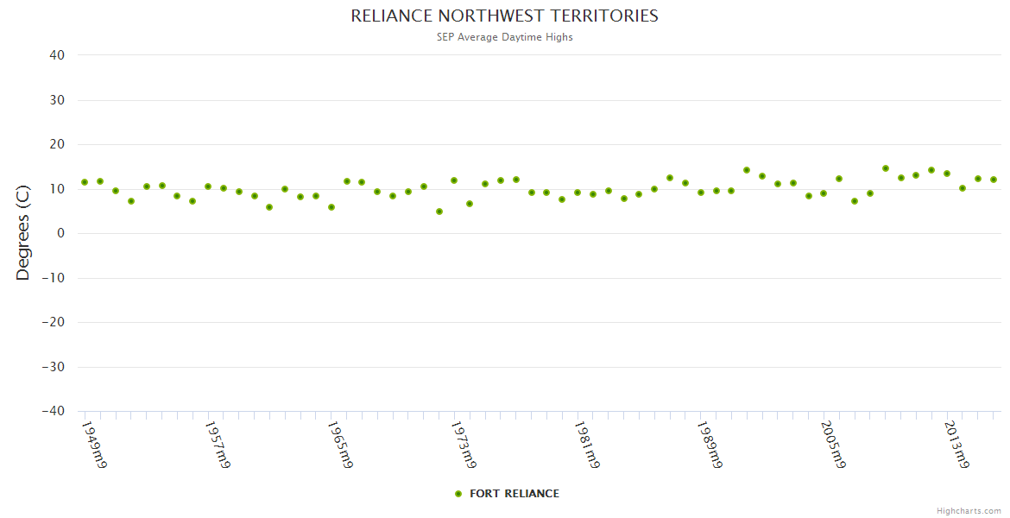This screenshot has width=1010, height=518.
Task: Click the 1989m9 x-axis label
Action: point(711,445)
